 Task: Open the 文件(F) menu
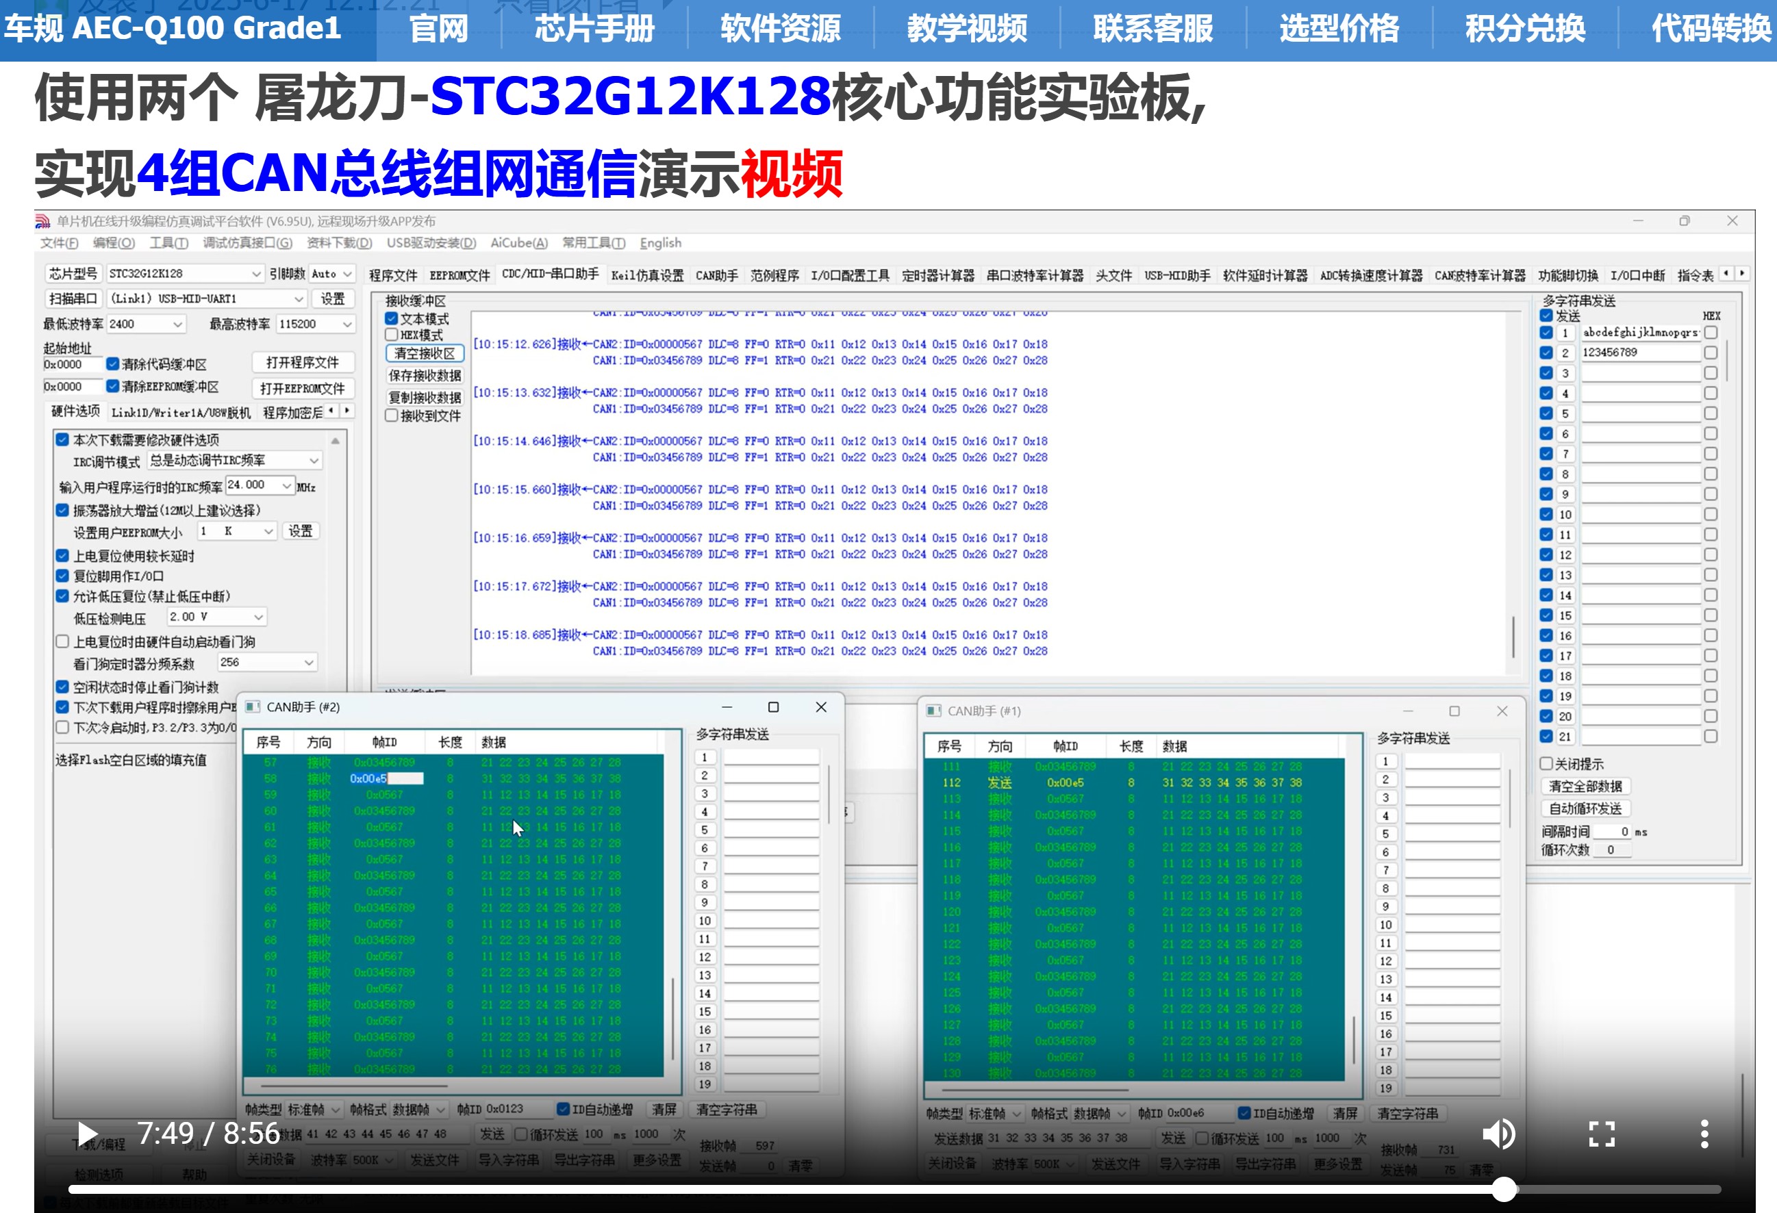pyautogui.click(x=59, y=243)
